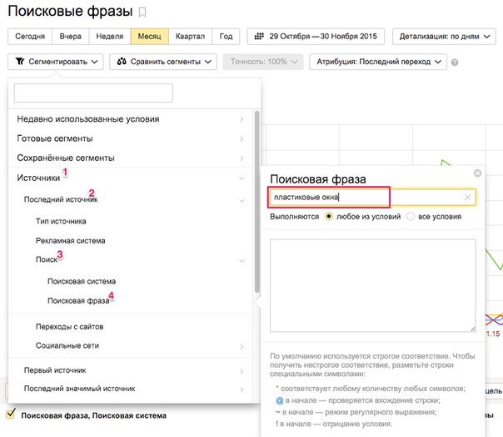
Task: Switch to the Квартал period tab
Action: (x=190, y=37)
